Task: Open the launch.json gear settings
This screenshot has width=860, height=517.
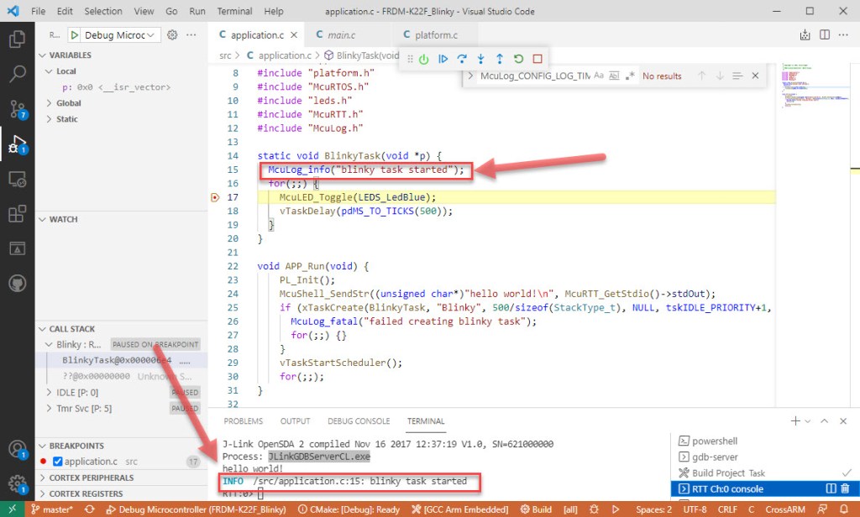Action: pos(172,35)
